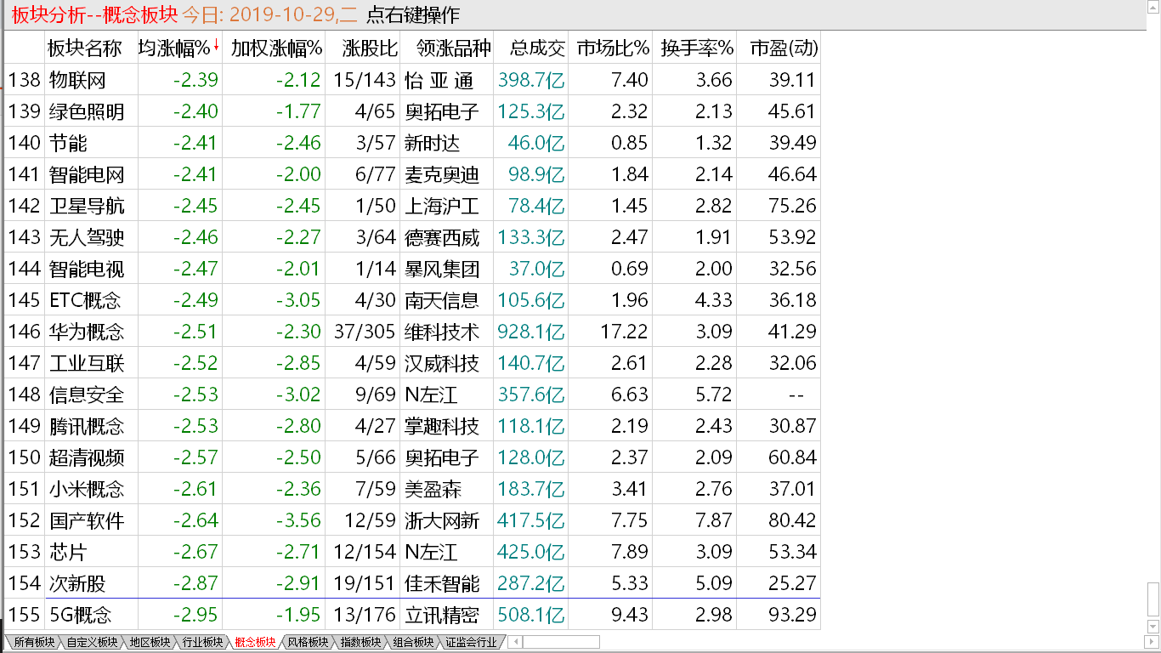The height and width of the screenshot is (653, 1161).
Task: Click leading stock 维科技术
Action: click(x=443, y=332)
